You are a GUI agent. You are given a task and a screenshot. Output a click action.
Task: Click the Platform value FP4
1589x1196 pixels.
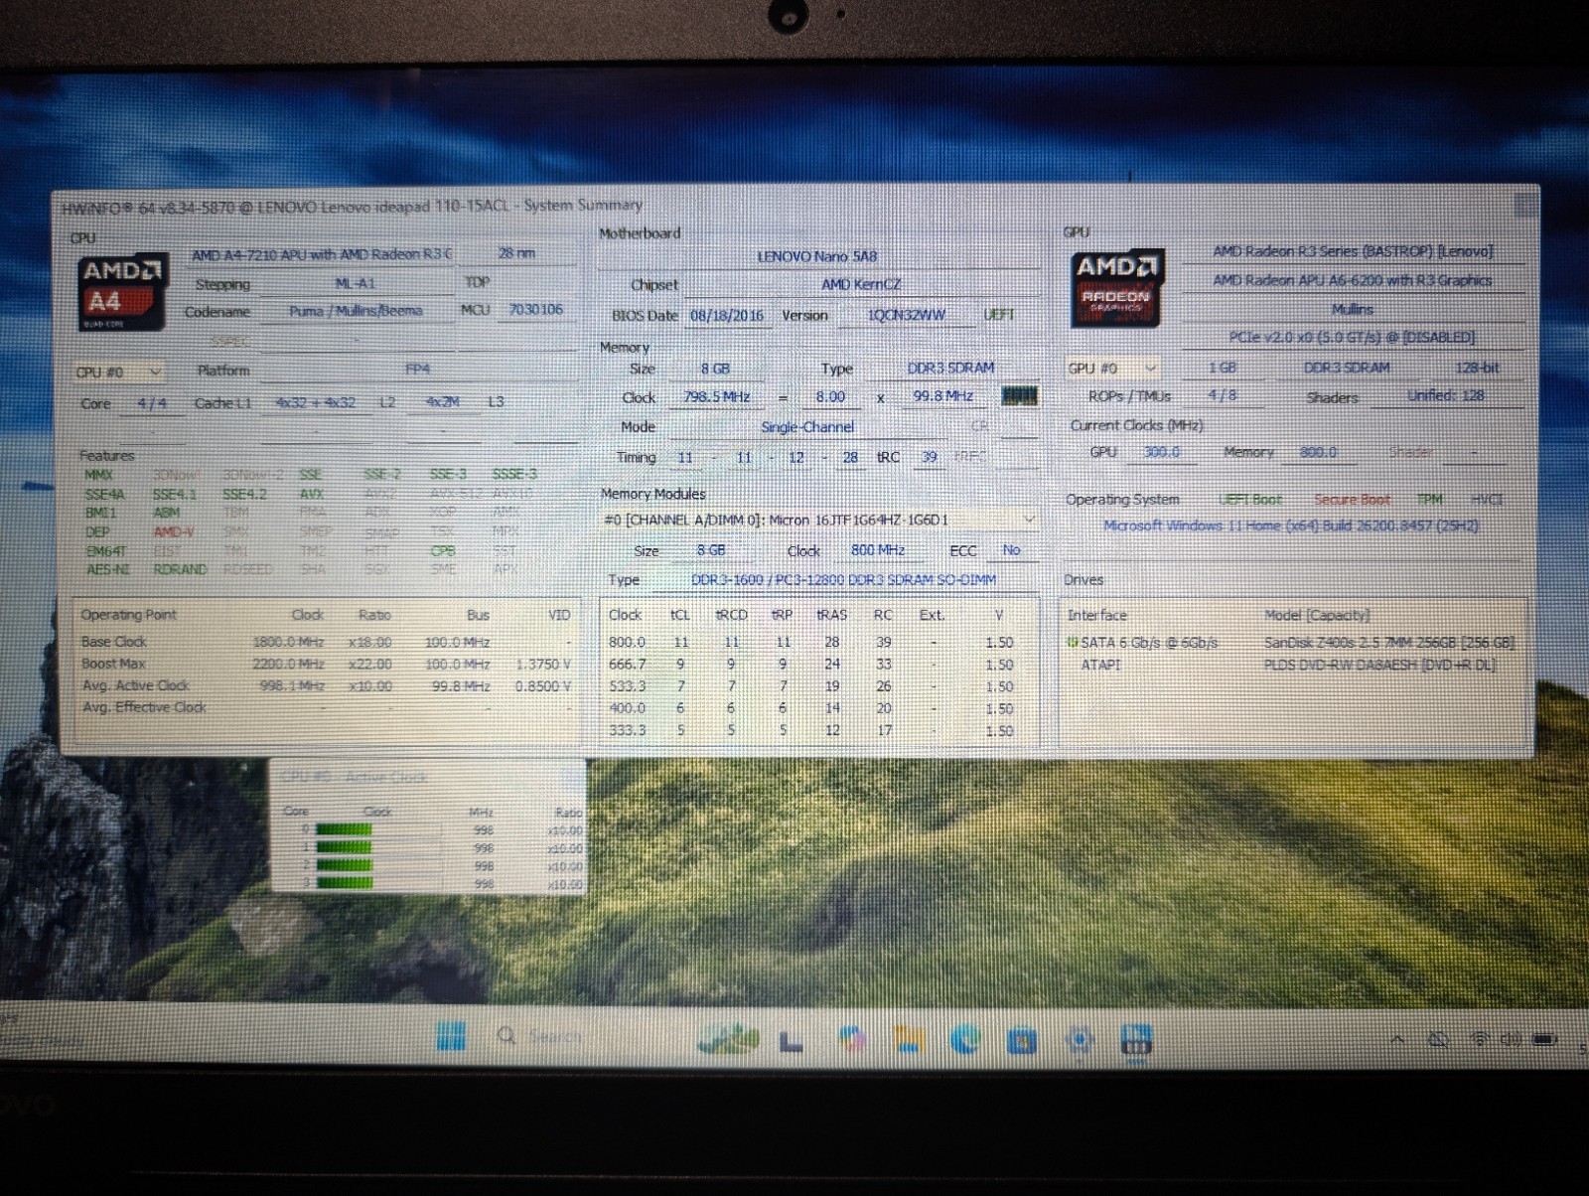(x=418, y=369)
